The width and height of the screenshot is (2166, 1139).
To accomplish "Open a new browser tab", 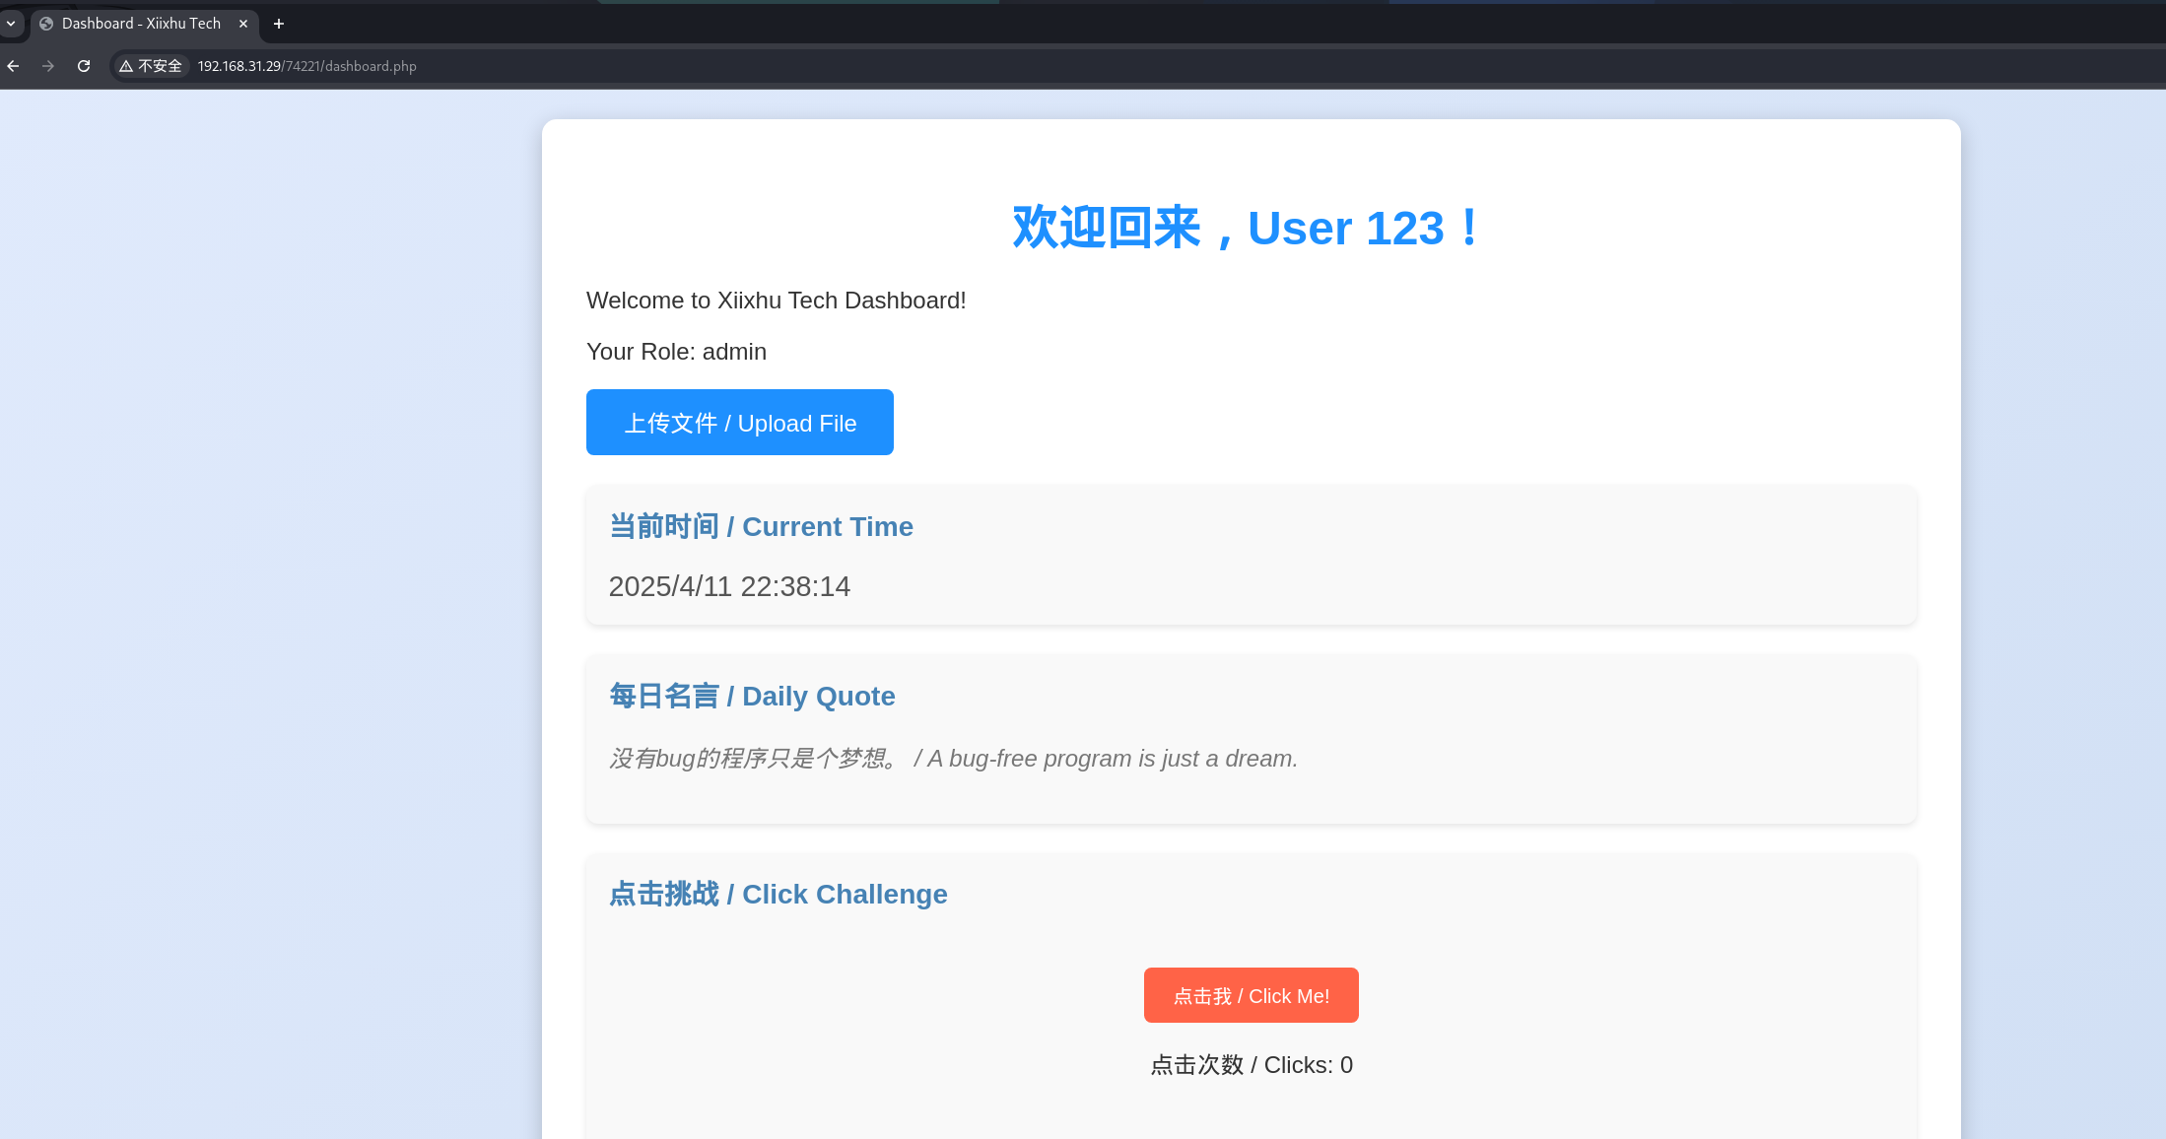I will pyautogui.click(x=279, y=24).
